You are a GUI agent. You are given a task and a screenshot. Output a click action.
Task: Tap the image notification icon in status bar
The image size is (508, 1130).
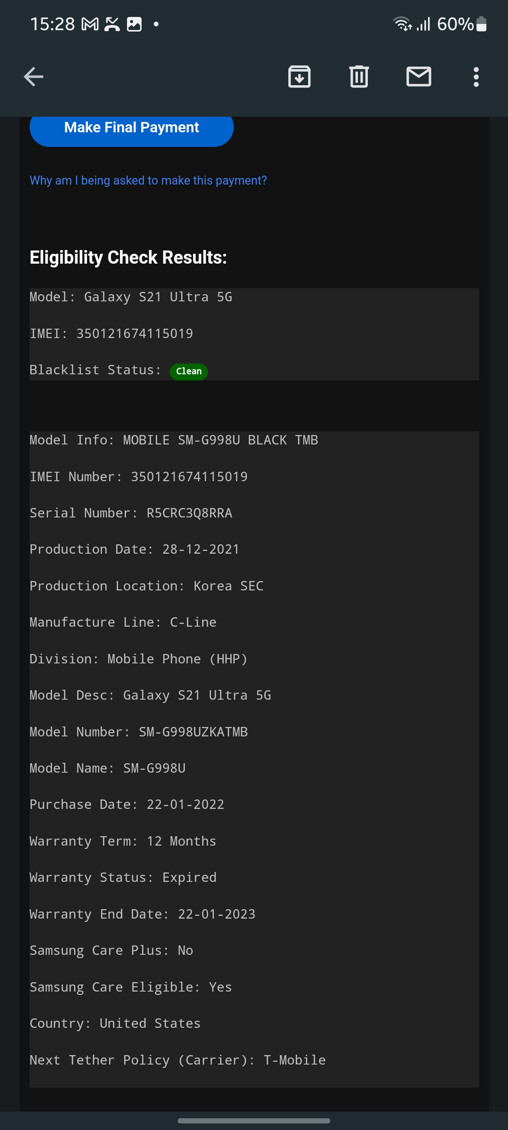pyautogui.click(x=134, y=24)
